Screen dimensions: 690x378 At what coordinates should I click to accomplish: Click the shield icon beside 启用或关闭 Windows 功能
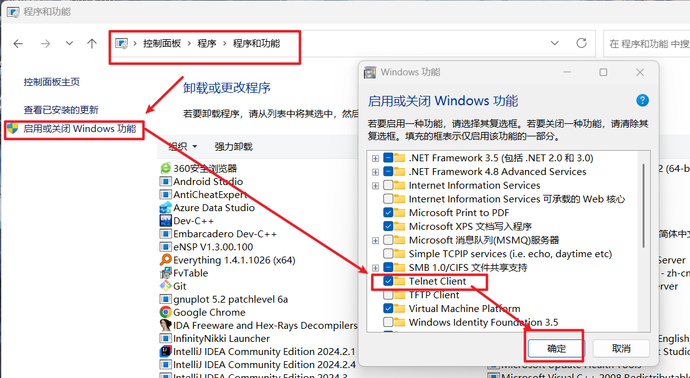[12, 128]
